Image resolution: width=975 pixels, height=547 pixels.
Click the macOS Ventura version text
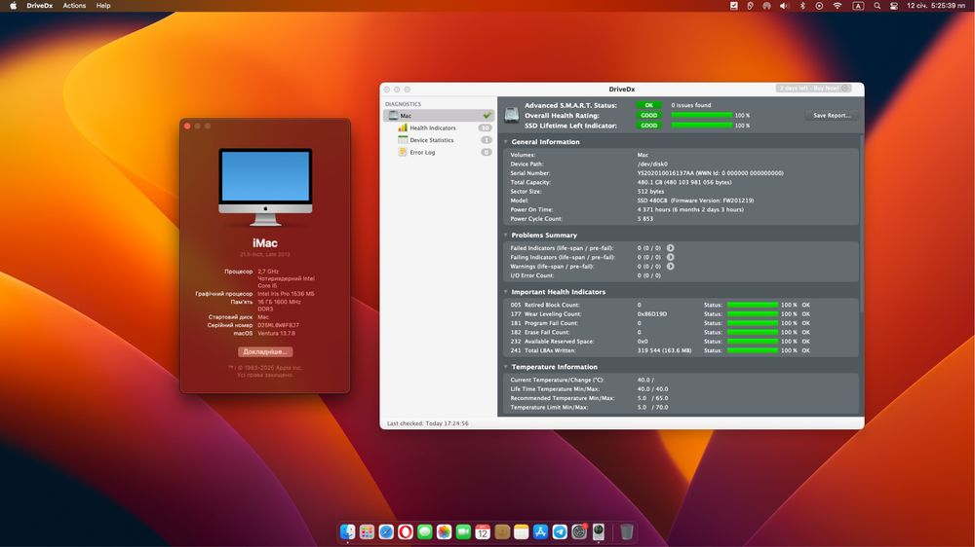point(276,334)
